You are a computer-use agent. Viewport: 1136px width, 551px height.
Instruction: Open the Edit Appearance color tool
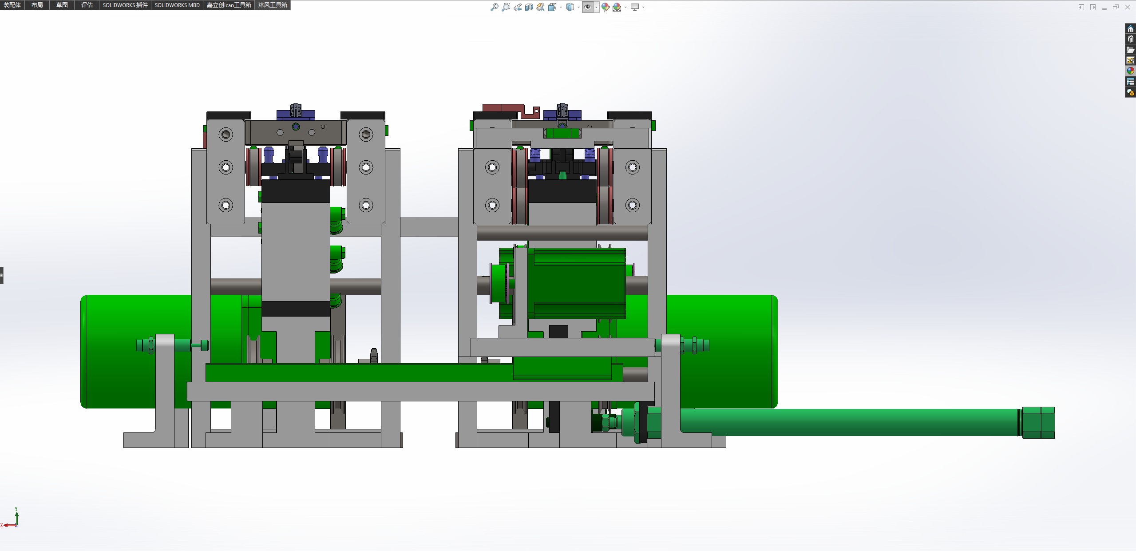click(605, 7)
